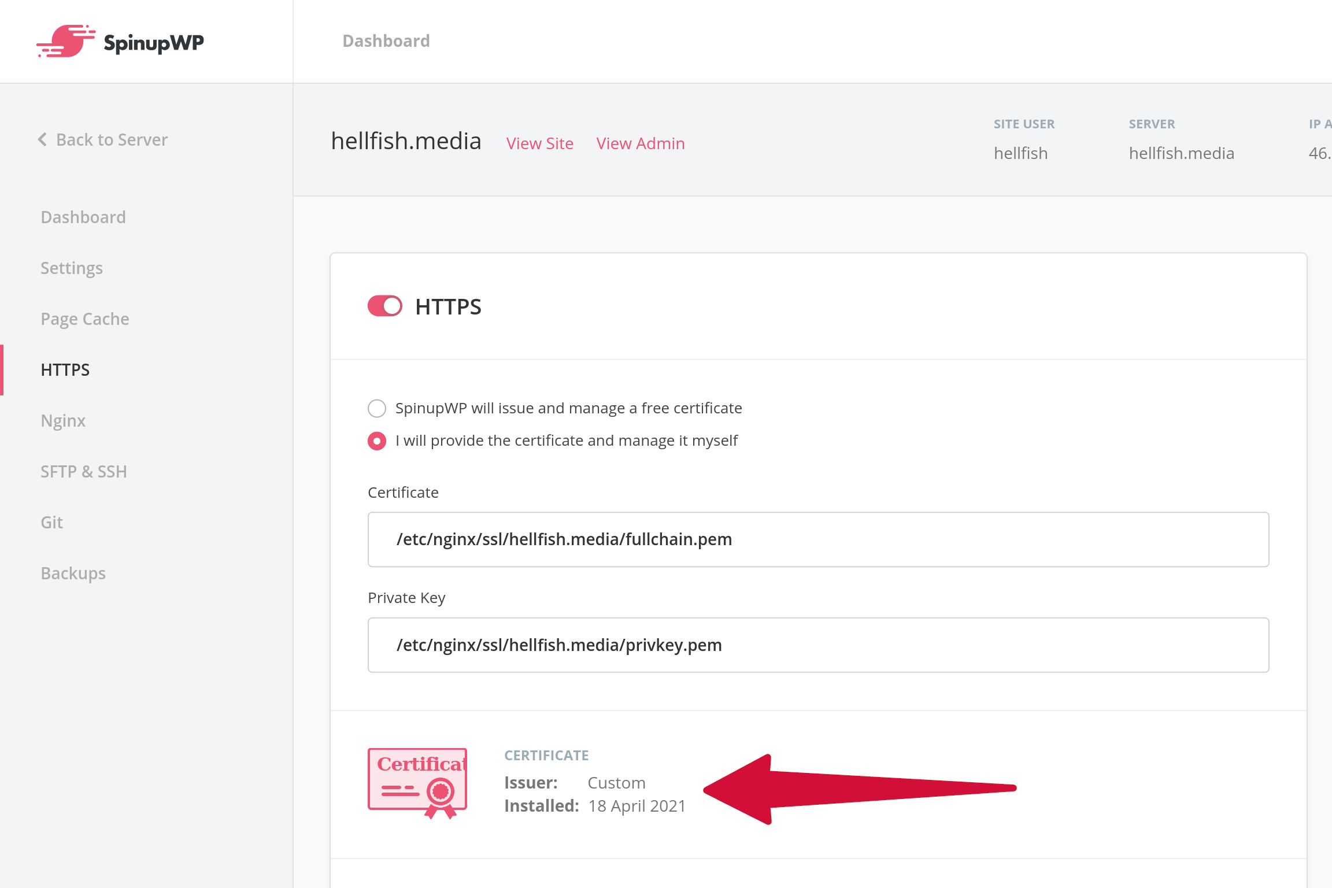Open the Nginx sidebar section
This screenshot has height=888, width=1332.
[x=63, y=420]
